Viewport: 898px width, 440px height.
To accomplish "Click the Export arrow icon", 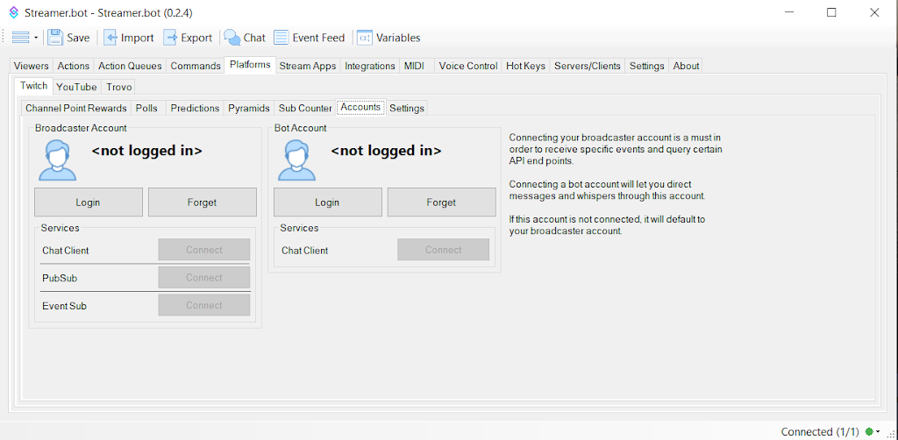I will click(170, 38).
